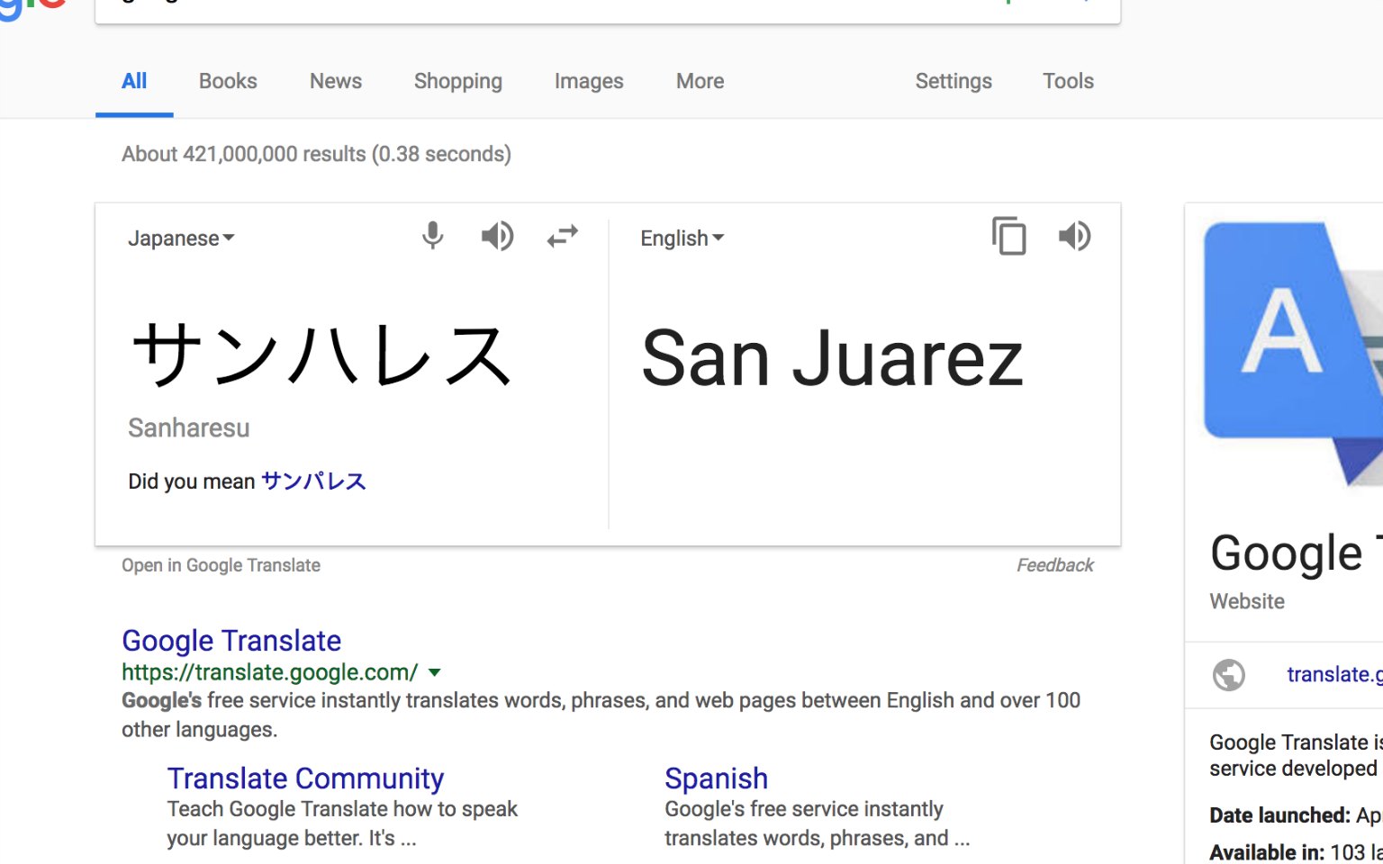Click the Date launched label in side panel
The image size is (1383, 864).
(1279, 815)
